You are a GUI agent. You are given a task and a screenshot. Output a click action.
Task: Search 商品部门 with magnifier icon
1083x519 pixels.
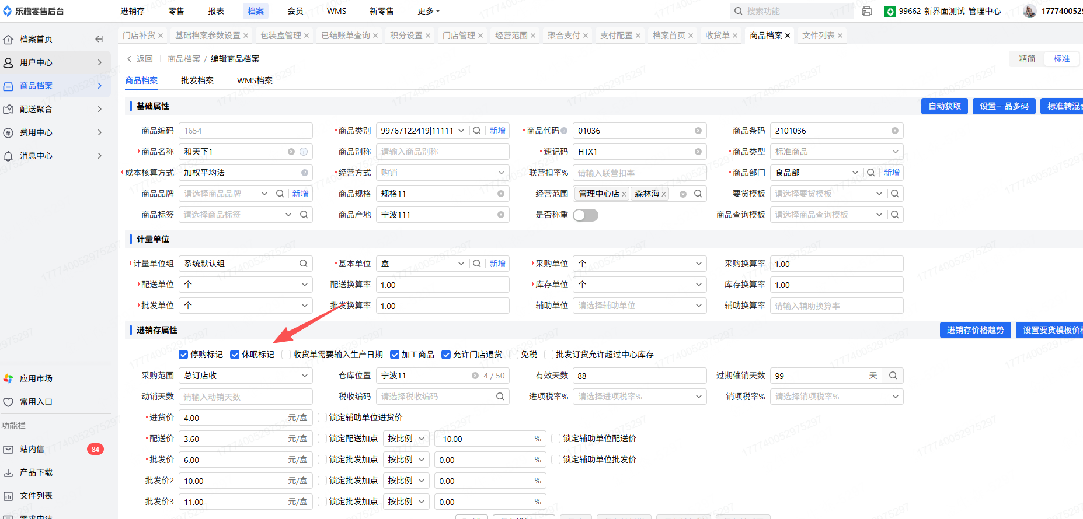[x=871, y=173]
